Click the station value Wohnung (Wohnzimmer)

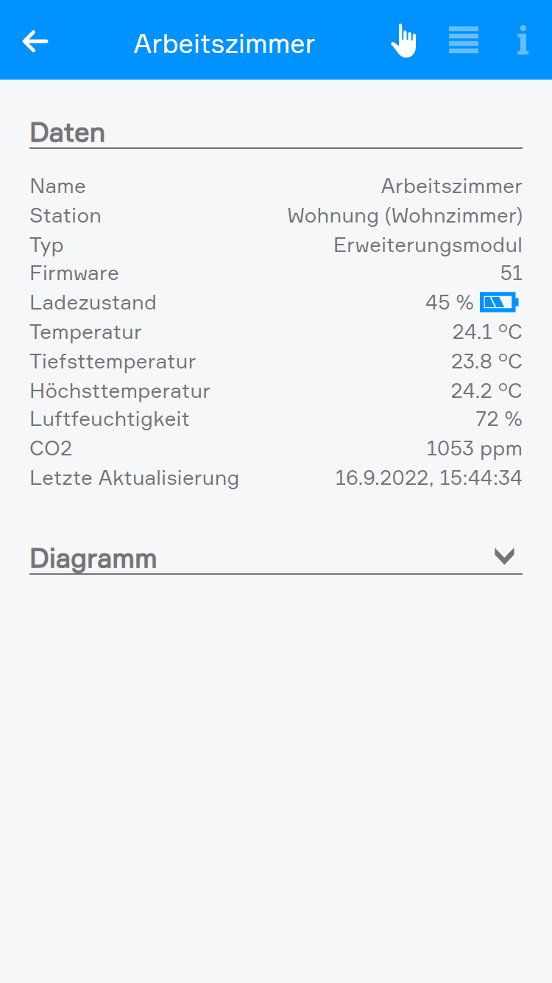[x=405, y=216]
